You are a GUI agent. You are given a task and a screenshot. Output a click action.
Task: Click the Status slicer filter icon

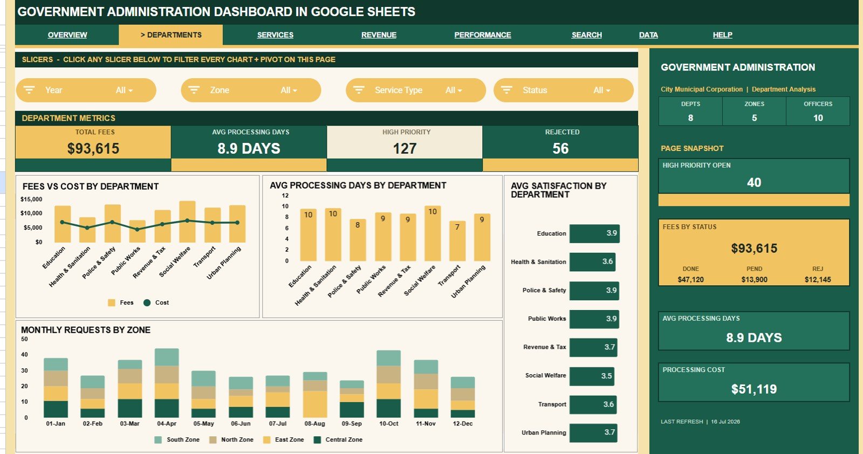coord(507,90)
